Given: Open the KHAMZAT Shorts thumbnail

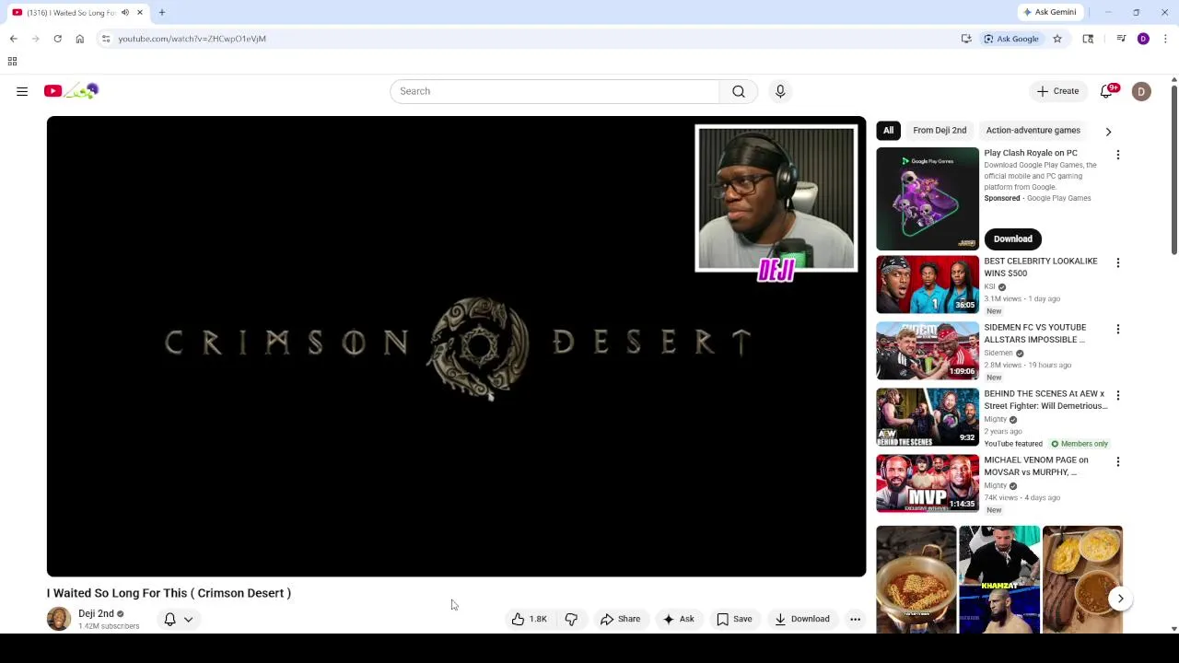Looking at the screenshot, I should [x=999, y=580].
